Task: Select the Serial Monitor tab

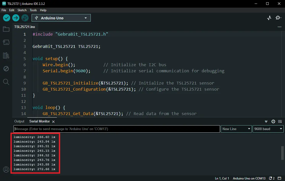Action: point(40,121)
